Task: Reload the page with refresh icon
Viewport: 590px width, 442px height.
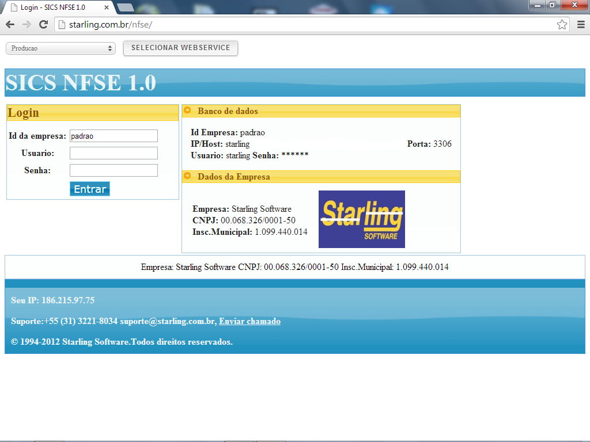Action: coord(44,24)
